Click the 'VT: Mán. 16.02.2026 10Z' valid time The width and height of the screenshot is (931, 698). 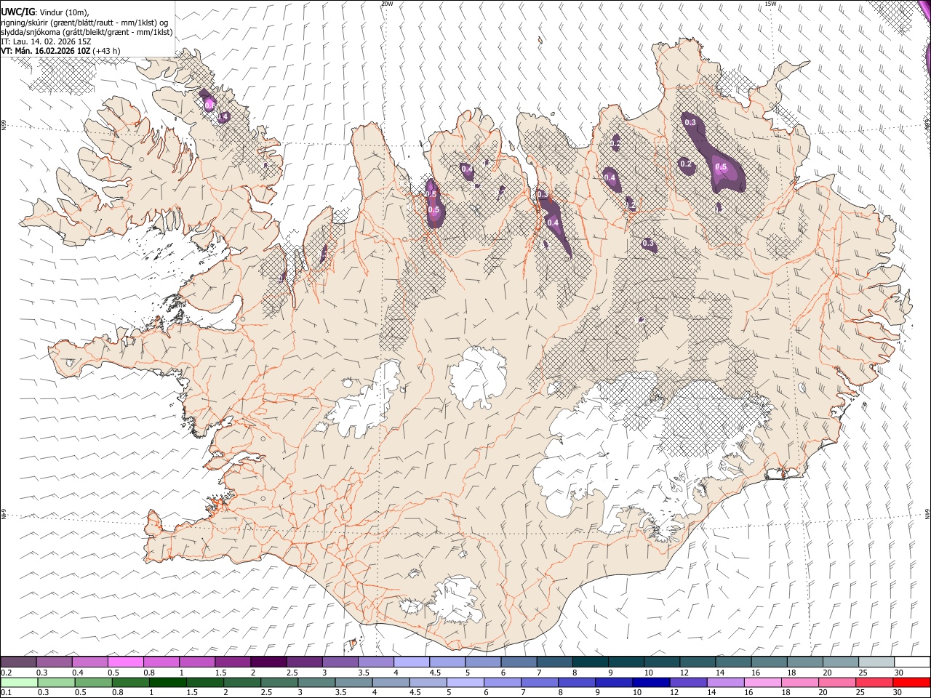(x=45, y=51)
